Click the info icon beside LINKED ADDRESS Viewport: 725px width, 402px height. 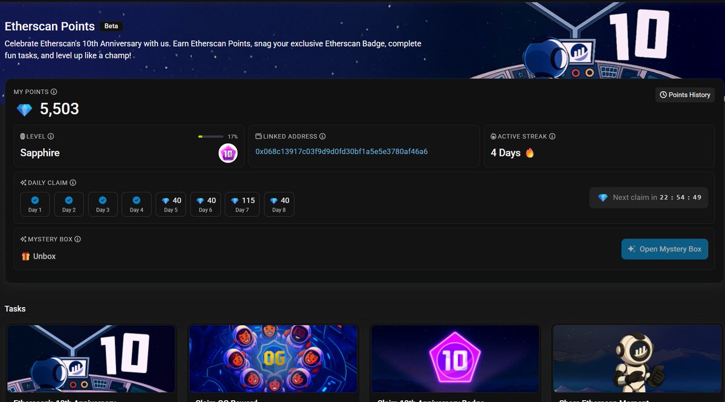[x=323, y=137]
